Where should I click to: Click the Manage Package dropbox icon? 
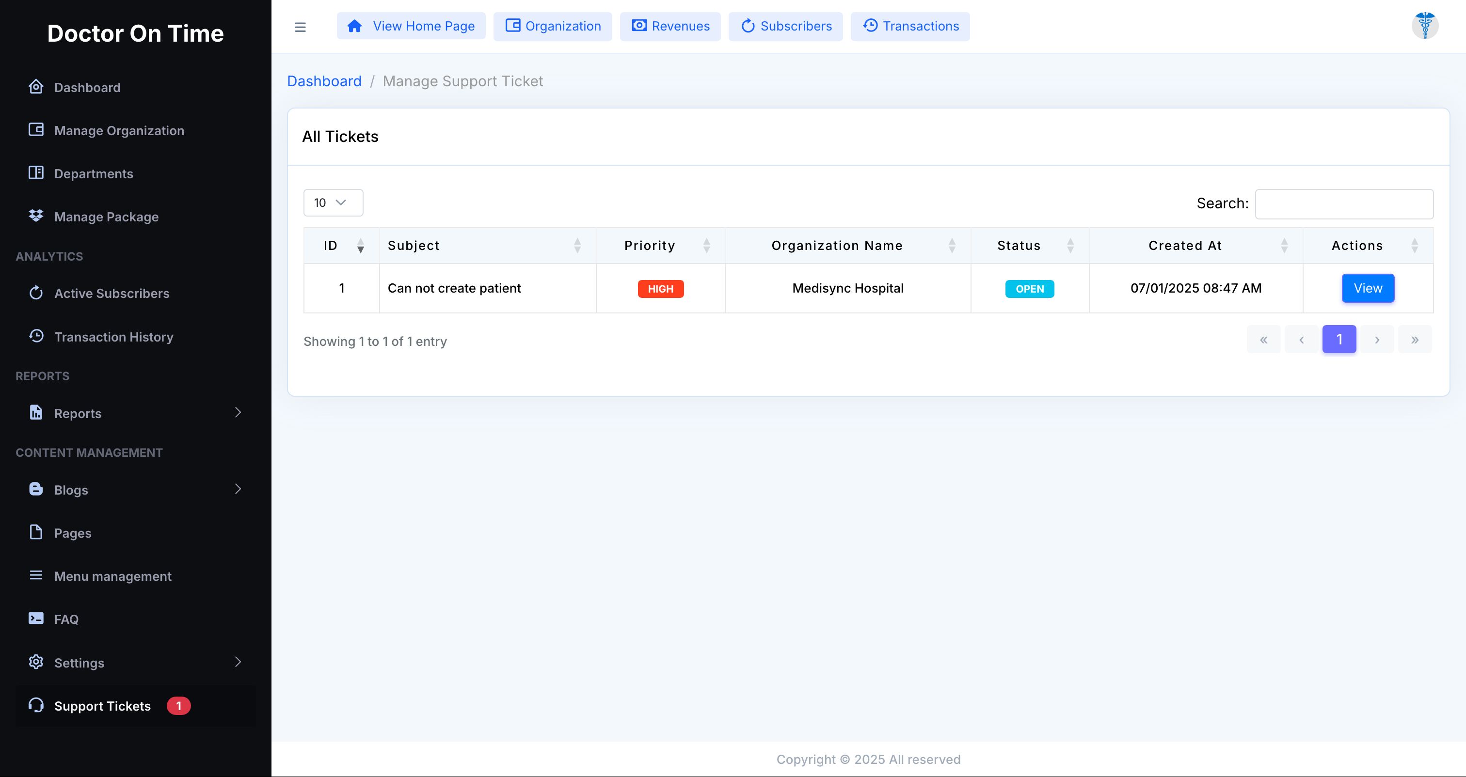36,216
